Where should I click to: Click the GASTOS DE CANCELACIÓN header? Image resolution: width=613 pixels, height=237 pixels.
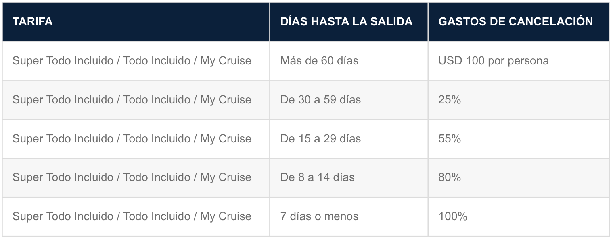[519, 22]
